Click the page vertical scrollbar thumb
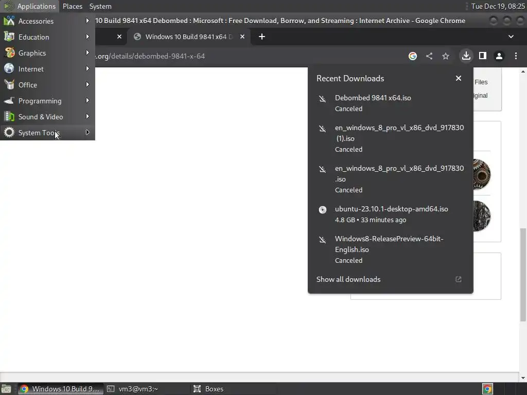The height and width of the screenshot is (395, 527). click(x=523, y=275)
